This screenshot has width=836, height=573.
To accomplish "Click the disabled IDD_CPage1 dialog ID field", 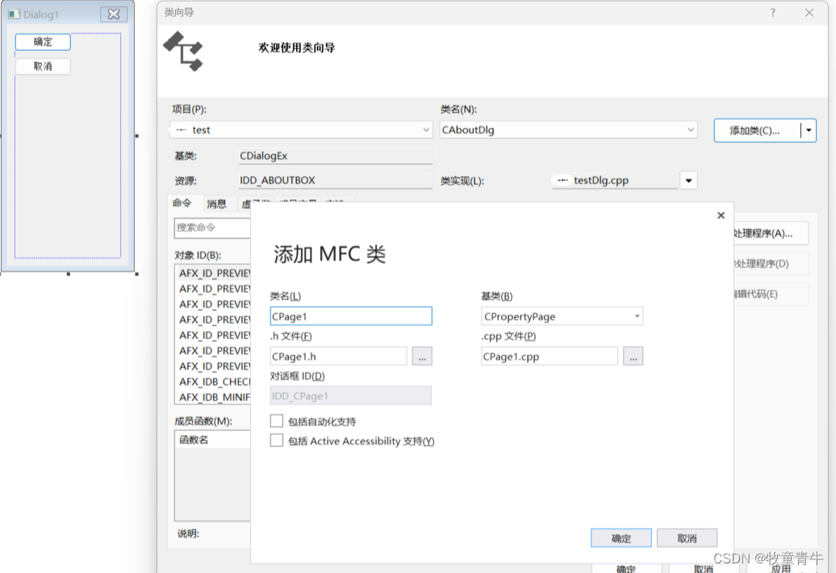I will (x=351, y=396).
